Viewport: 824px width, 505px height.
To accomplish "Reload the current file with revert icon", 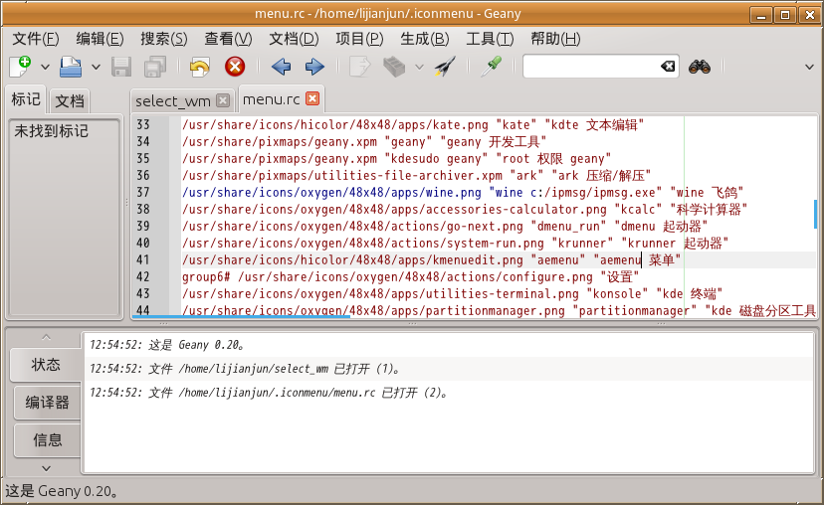I will coord(200,67).
